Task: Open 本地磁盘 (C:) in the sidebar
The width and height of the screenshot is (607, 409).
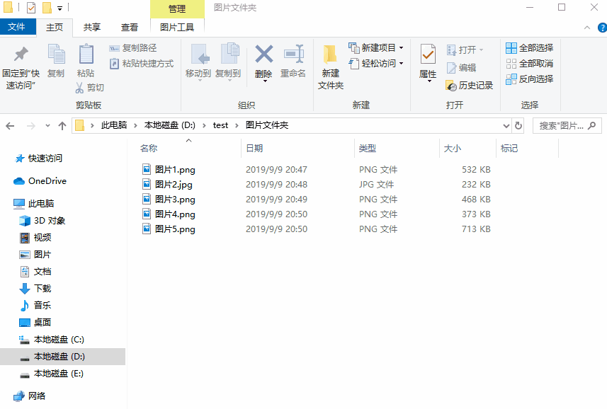Action: click(x=52, y=340)
